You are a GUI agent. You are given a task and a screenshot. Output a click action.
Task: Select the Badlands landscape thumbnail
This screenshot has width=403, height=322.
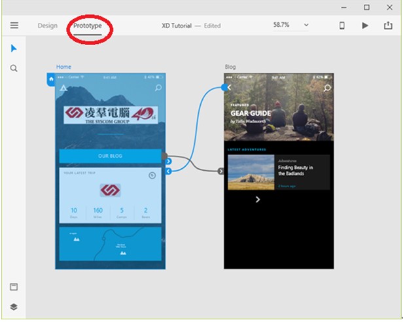(251, 172)
